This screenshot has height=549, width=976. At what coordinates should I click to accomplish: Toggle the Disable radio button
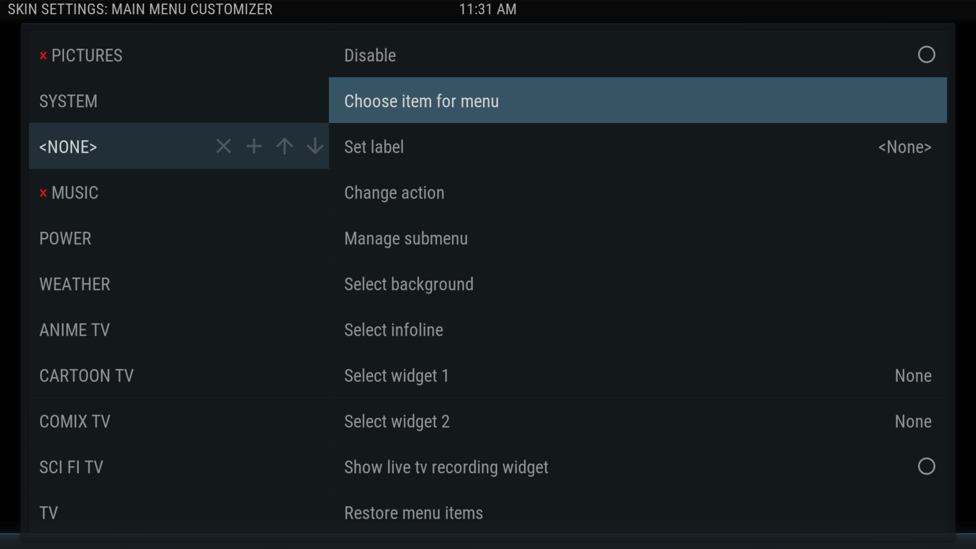coord(927,55)
